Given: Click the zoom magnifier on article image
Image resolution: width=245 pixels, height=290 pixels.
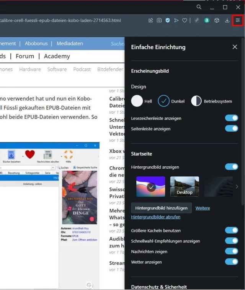Looking at the screenshot, I should tap(89, 285).
